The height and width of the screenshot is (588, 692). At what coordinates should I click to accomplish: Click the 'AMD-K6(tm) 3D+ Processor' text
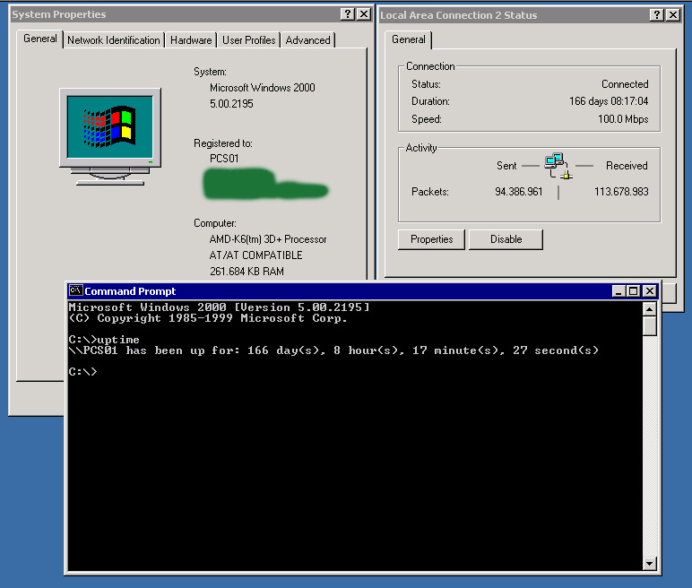click(268, 239)
